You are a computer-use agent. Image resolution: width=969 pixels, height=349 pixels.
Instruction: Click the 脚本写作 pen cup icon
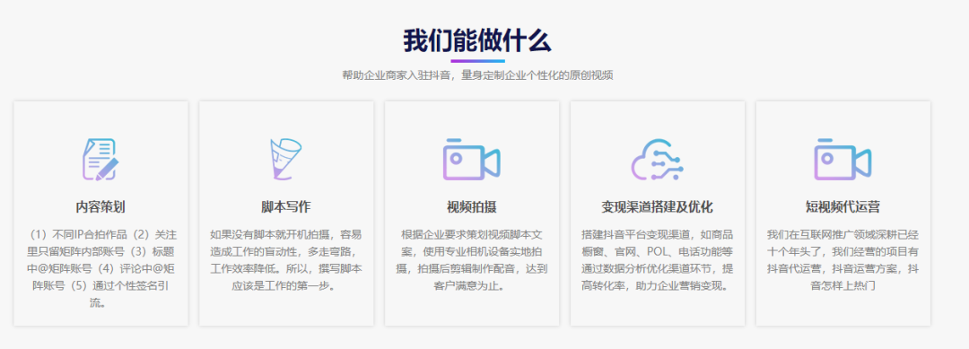click(286, 160)
